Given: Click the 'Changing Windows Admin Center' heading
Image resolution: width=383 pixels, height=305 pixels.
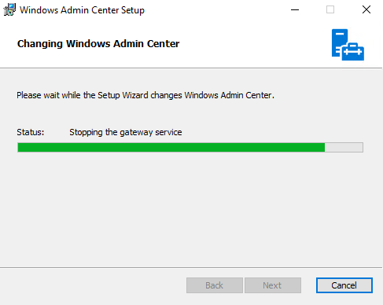Looking at the screenshot, I should click(98, 44).
